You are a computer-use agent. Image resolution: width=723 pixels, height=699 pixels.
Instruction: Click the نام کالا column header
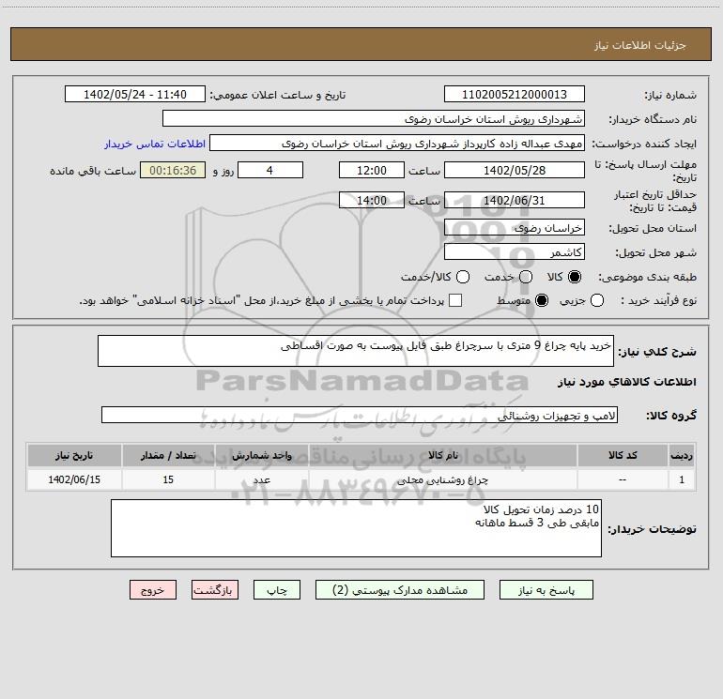[x=442, y=456]
